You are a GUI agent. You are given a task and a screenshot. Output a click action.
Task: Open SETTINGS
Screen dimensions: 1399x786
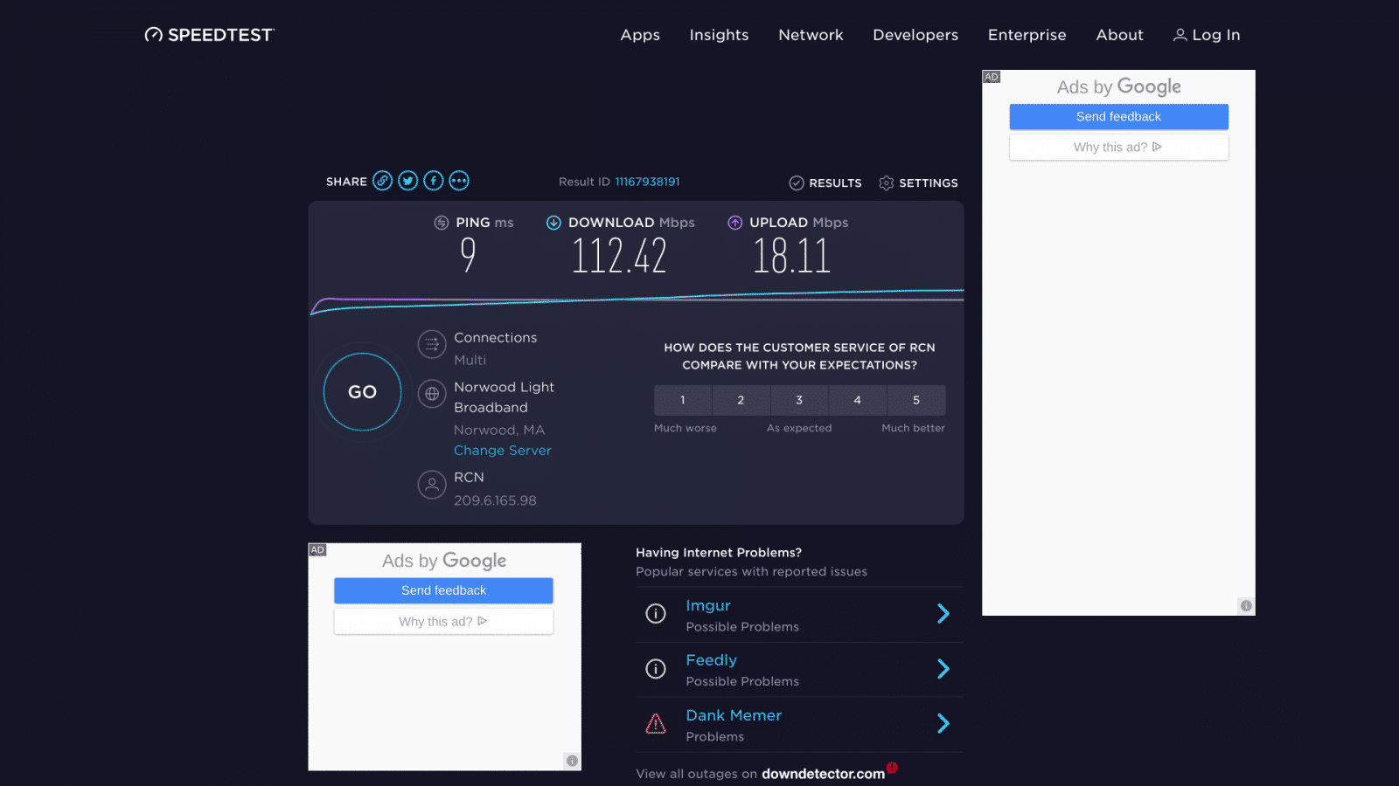[918, 183]
